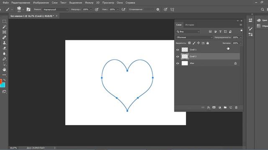Toggle airbrush build-up button
The image size is (268, 150).
pyautogui.click(x=124, y=10)
